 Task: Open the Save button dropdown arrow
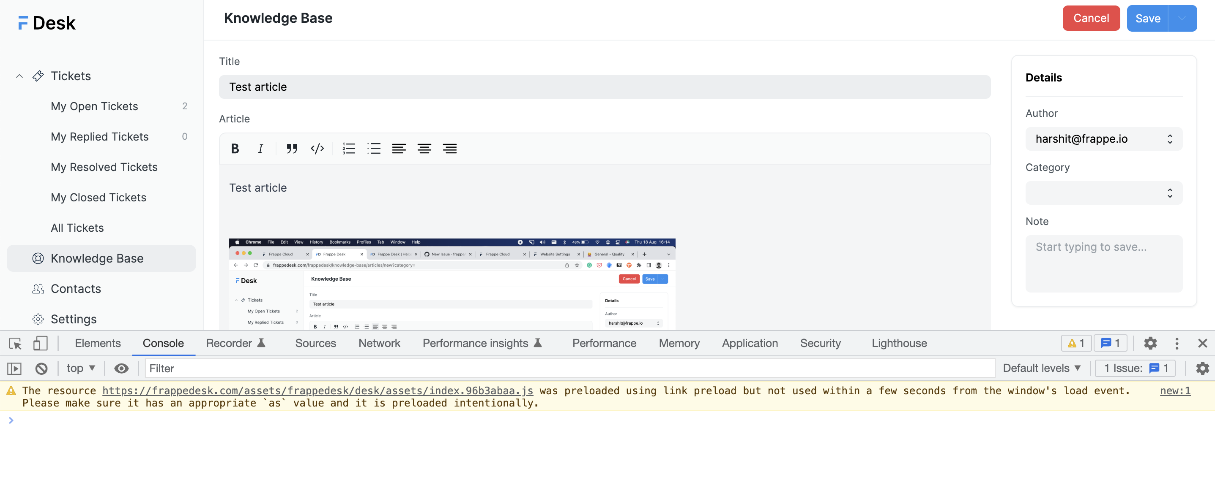tap(1182, 19)
